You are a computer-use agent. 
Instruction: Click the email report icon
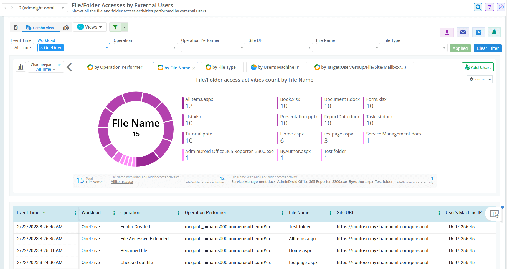tap(463, 32)
